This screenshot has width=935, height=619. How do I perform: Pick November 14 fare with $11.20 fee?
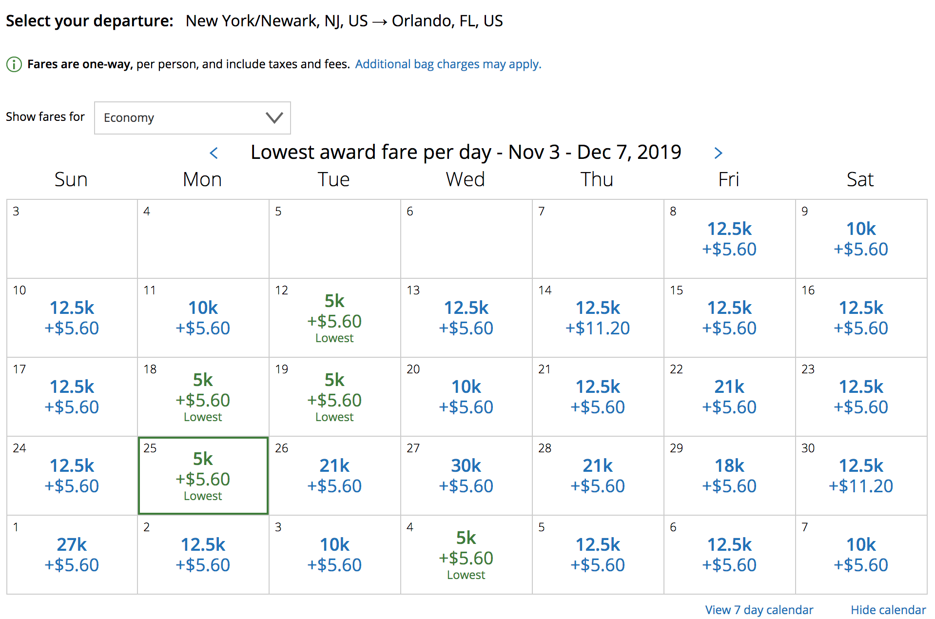598,318
